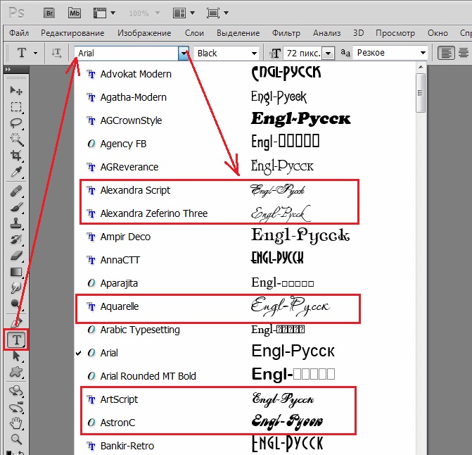Click the Arial font name field

(127, 53)
